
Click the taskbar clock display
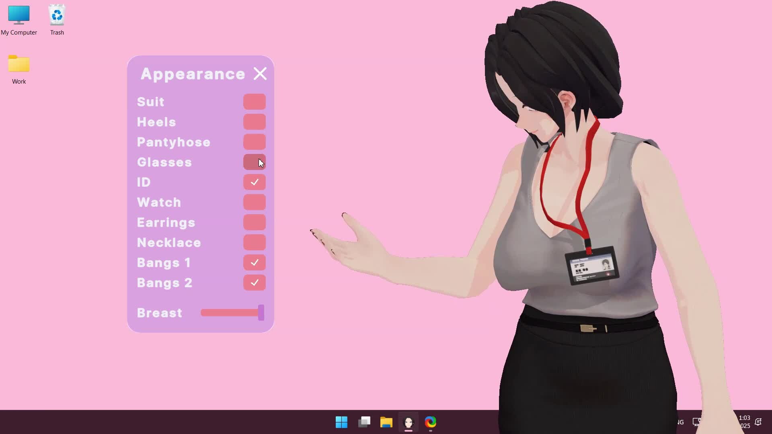[x=744, y=422]
